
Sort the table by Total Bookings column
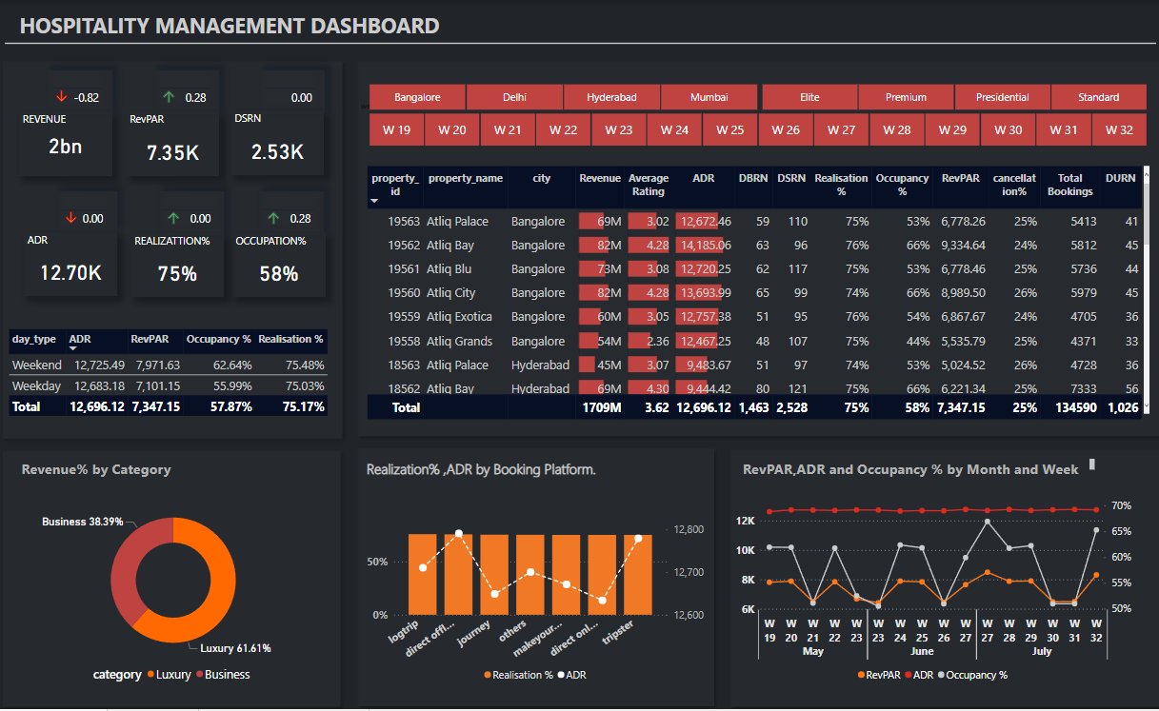point(1069,185)
